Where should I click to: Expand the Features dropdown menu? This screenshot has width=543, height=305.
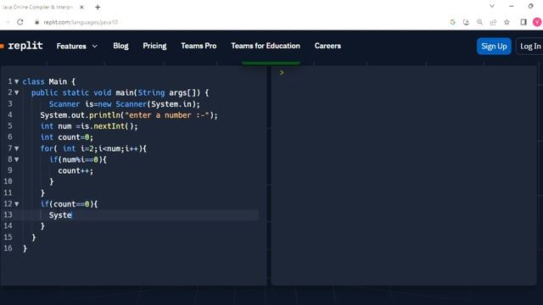pos(77,46)
